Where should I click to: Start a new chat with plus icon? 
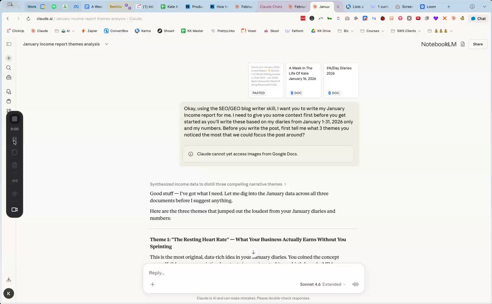click(9, 58)
